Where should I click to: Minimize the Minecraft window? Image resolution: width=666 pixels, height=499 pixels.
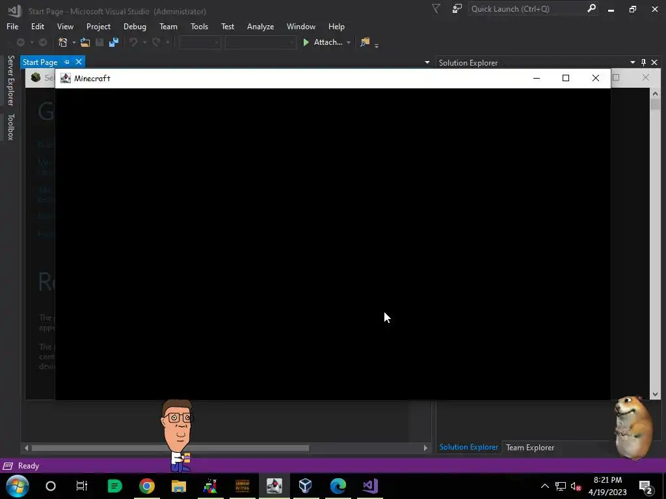[537, 78]
